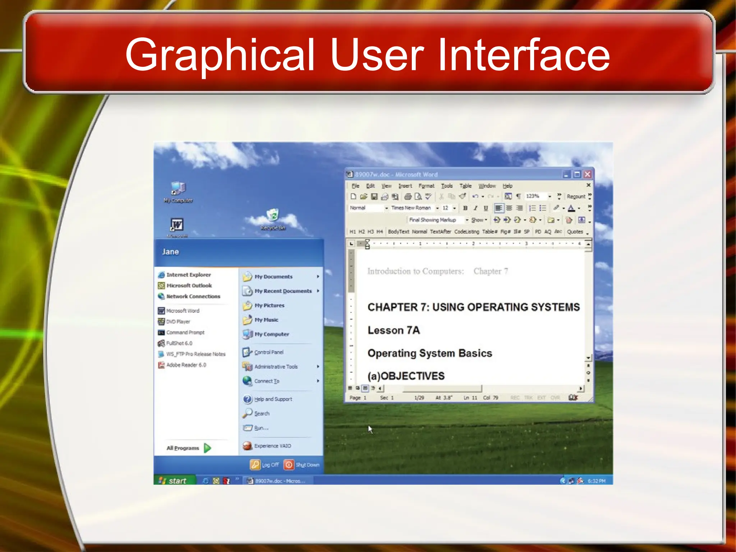Toggle bulleted list button
The height and width of the screenshot is (552, 736).
click(x=543, y=208)
